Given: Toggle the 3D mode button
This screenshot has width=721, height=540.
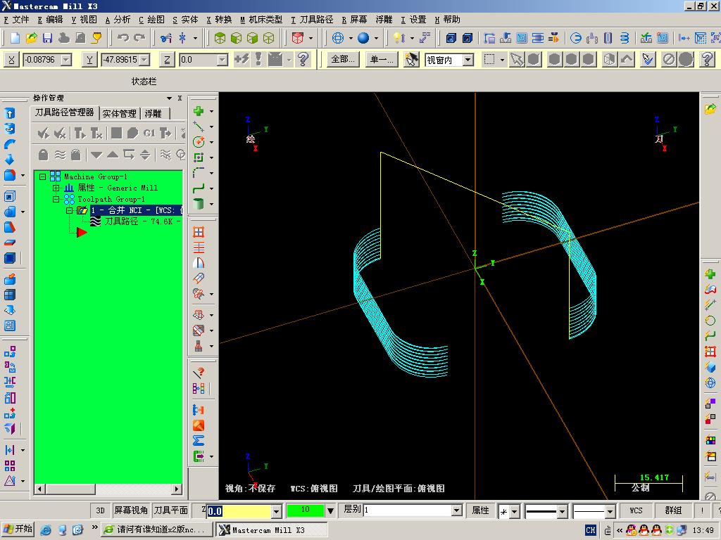Looking at the screenshot, I should pyautogui.click(x=100, y=510).
